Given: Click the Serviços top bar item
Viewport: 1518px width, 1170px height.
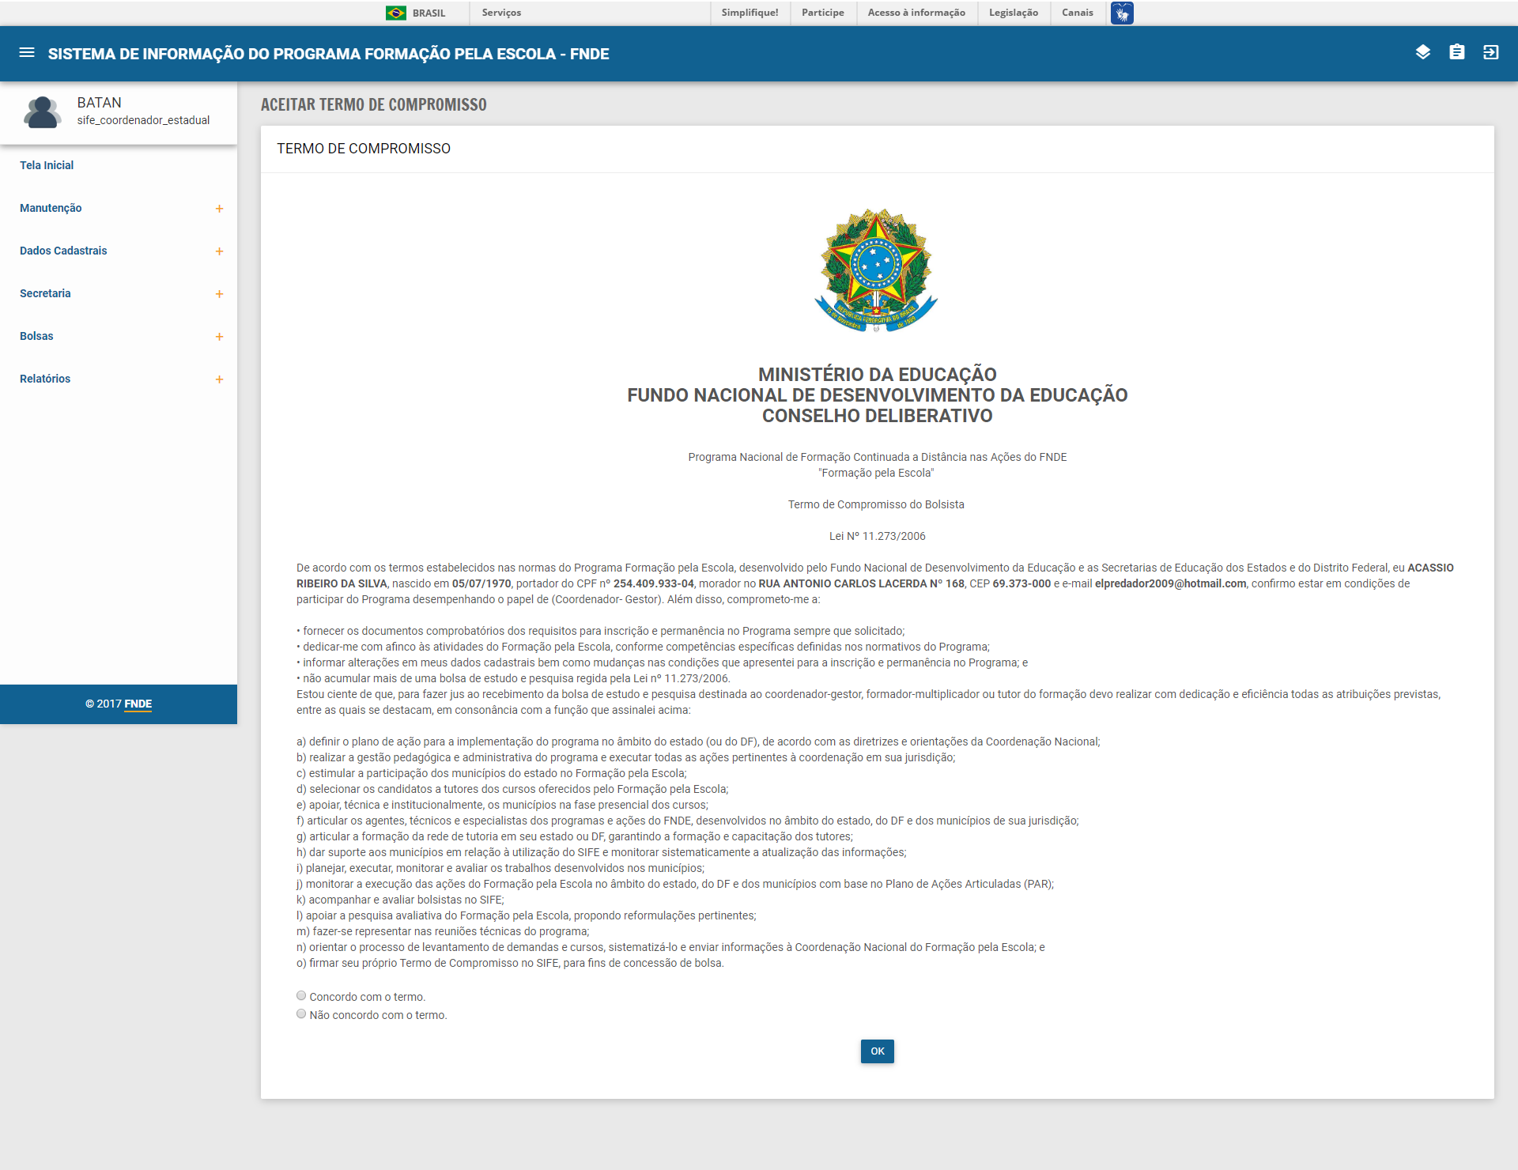Looking at the screenshot, I should coord(501,13).
